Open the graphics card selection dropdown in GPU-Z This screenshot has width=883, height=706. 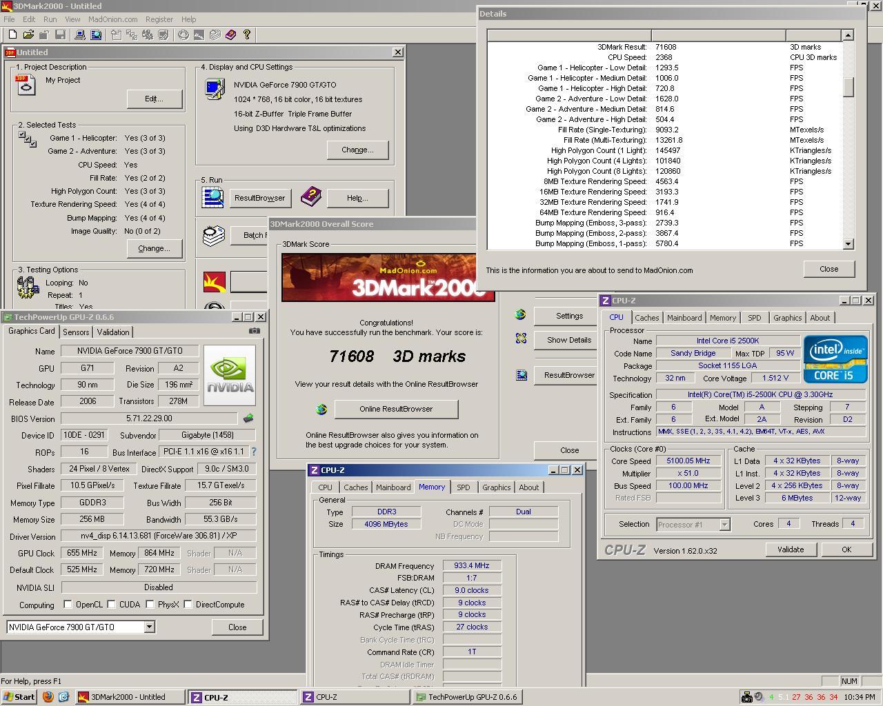(x=149, y=627)
